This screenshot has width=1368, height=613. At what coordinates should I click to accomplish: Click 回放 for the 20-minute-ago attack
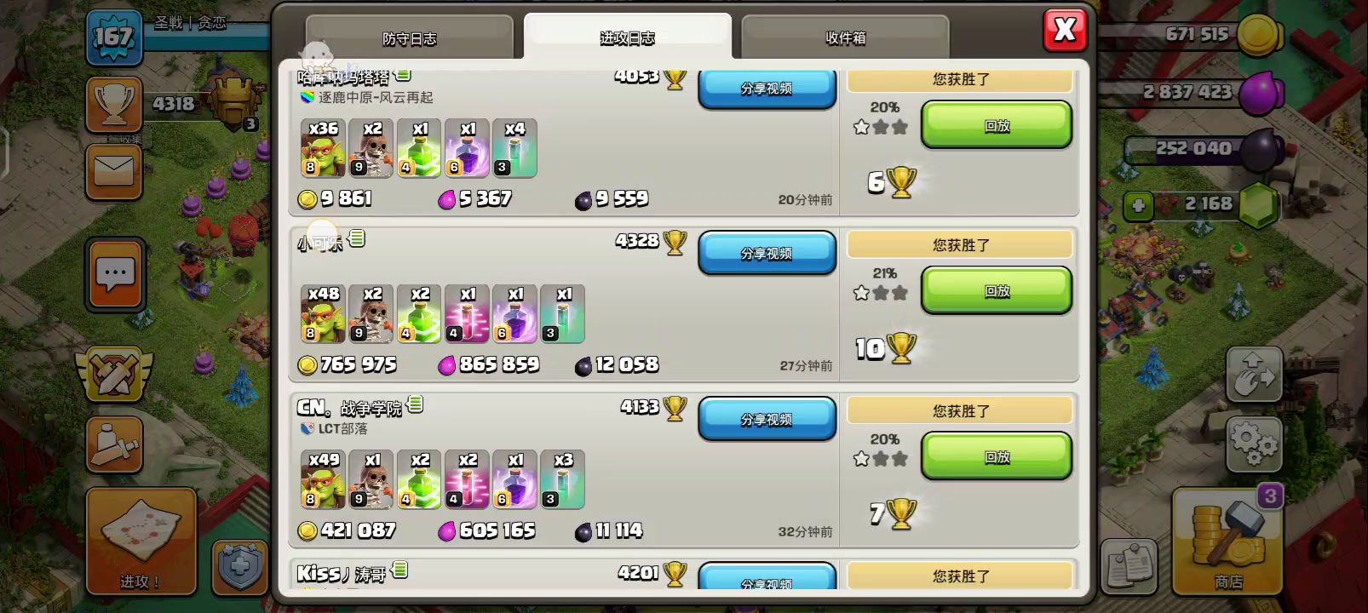pyautogui.click(x=997, y=125)
